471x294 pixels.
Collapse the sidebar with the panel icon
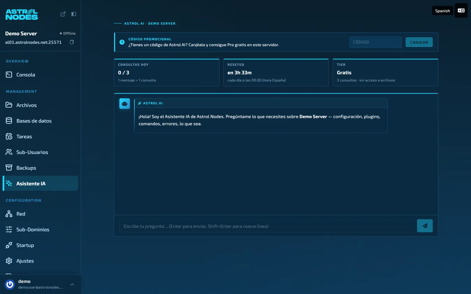(x=74, y=14)
